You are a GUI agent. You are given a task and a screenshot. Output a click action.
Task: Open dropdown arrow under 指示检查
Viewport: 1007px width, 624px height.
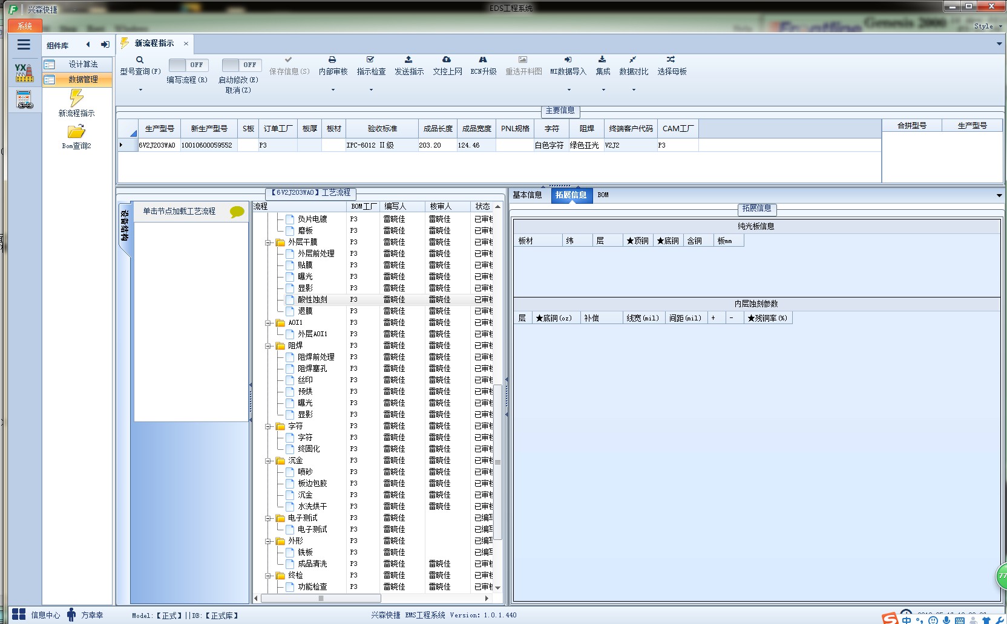point(371,90)
